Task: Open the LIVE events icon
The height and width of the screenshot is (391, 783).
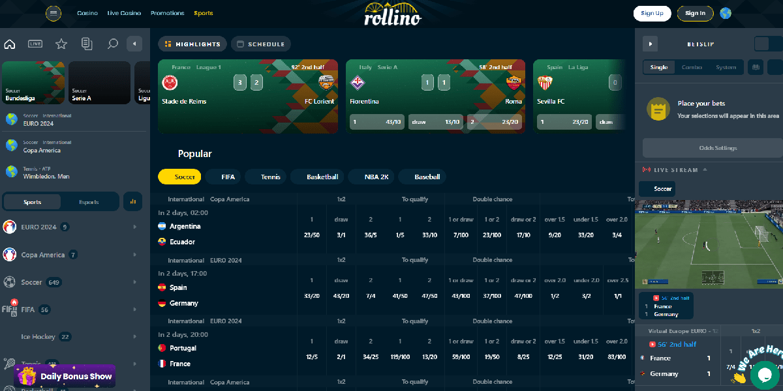Action: (x=35, y=44)
